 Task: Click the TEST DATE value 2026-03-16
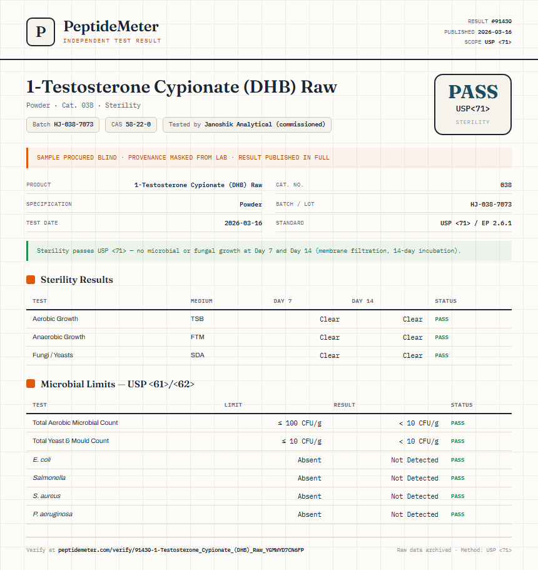(243, 223)
